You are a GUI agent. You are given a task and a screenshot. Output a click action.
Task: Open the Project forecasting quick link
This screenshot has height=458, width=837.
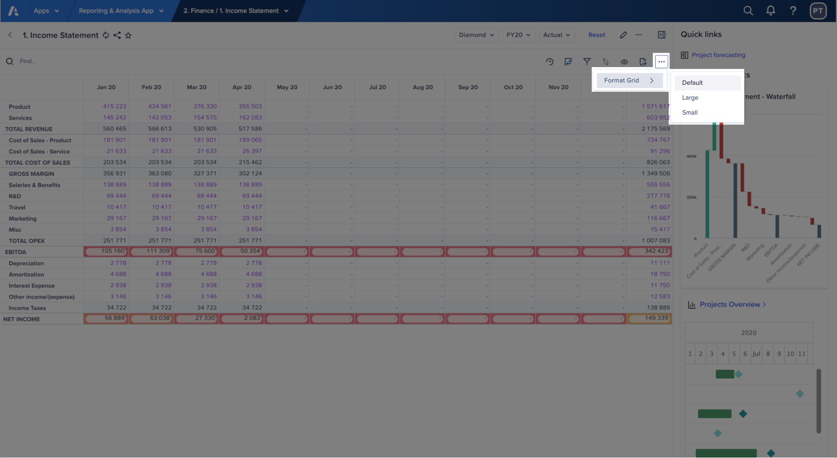[718, 55]
